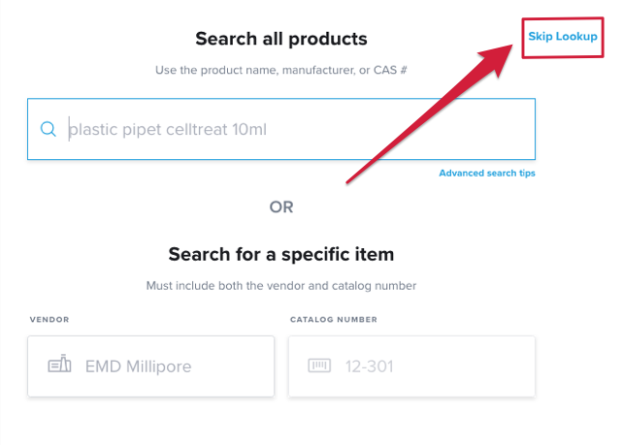Click the vendor building icon
The height and width of the screenshot is (445, 622).
[59, 364]
